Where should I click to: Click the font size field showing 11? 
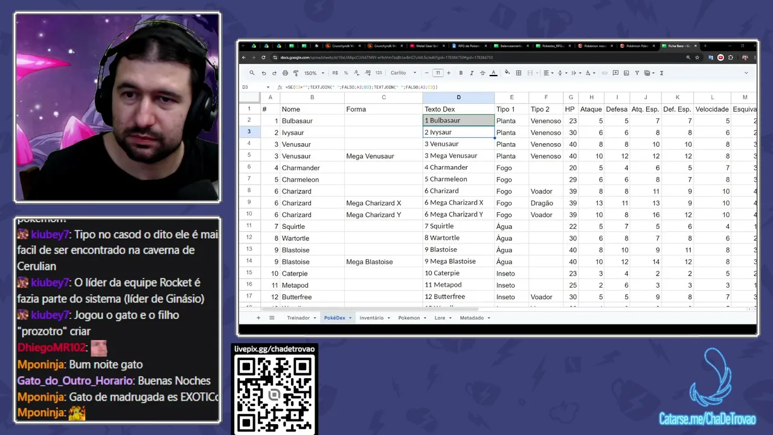437,73
